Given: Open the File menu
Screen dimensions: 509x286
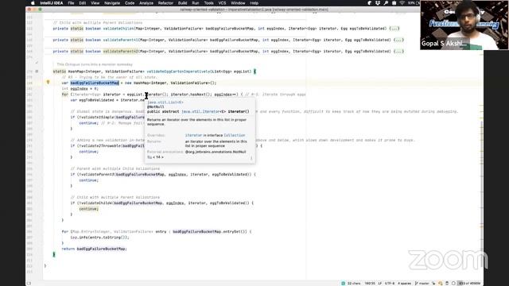Looking at the screenshot, I should [x=71, y=3].
